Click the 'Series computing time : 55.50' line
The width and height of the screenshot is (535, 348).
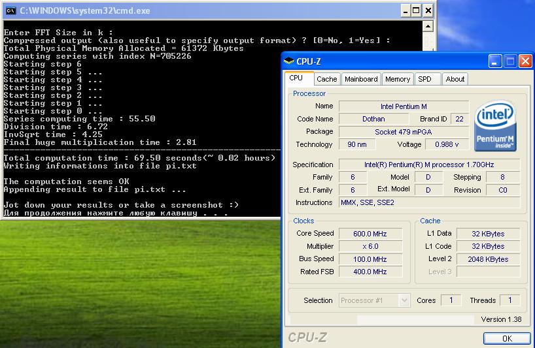pos(80,119)
